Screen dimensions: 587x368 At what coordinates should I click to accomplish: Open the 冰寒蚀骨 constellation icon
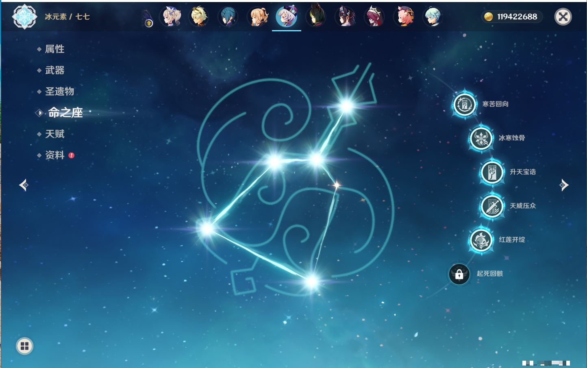point(481,138)
